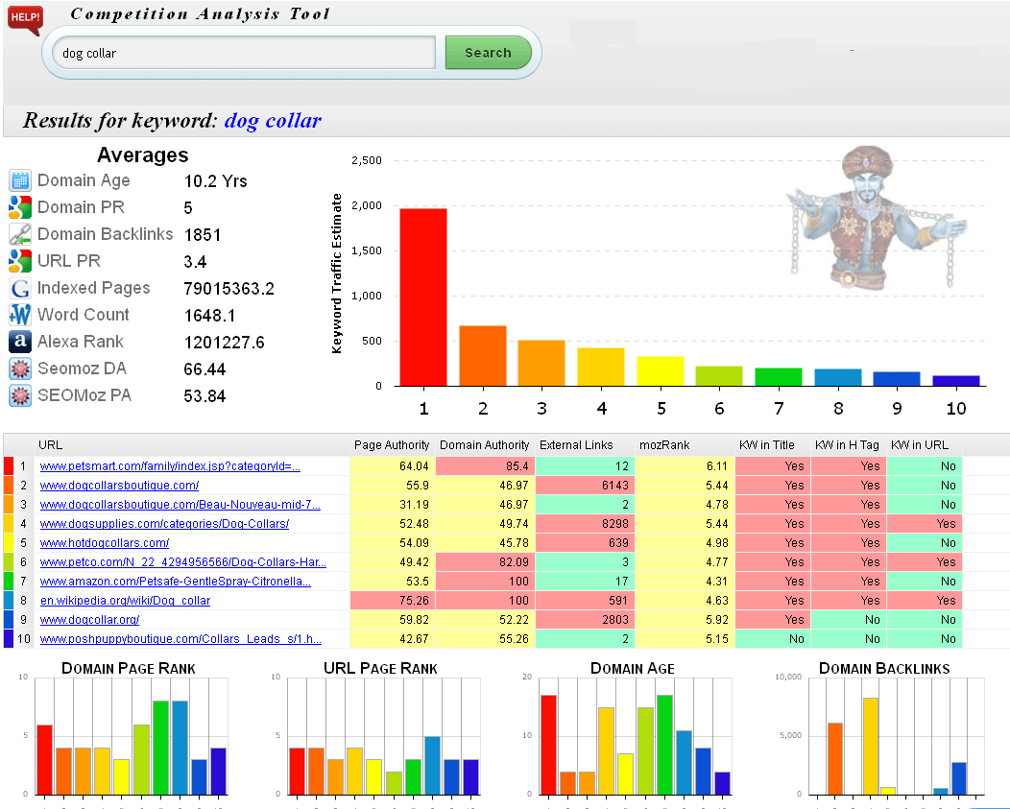Click the SEOMoz PA gear icon

(20, 395)
